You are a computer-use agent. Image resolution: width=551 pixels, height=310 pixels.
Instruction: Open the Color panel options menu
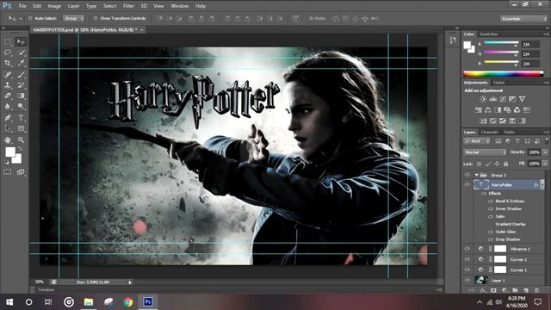[x=546, y=34]
